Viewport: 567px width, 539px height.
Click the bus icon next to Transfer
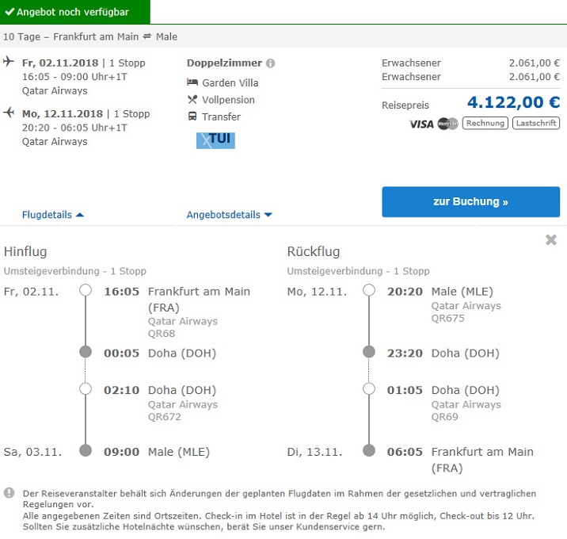pyautogui.click(x=192, y=117)
